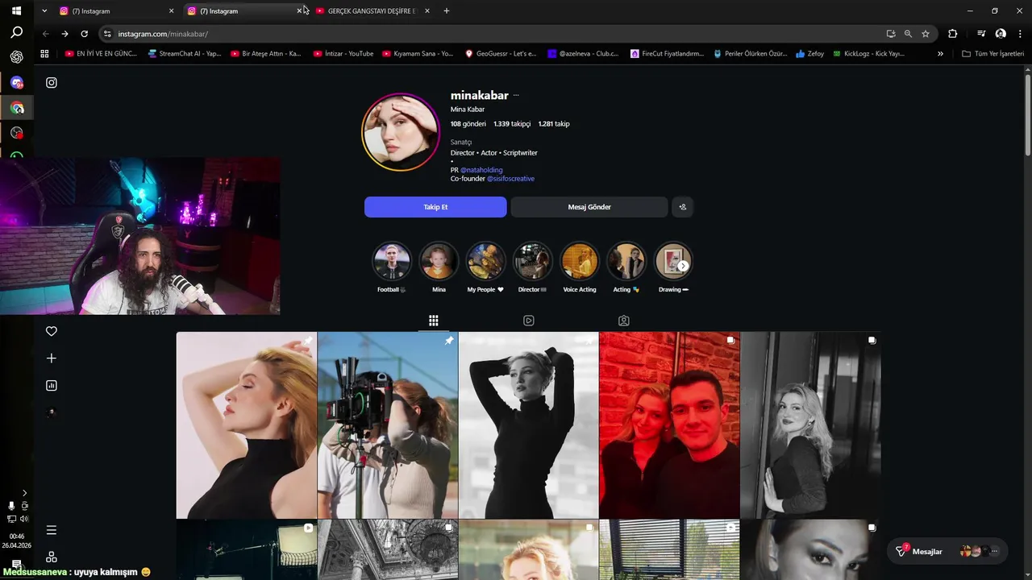1032x580 pixels.
Task: Expand hidden system tray icons chevron
Action: (24, 492)
